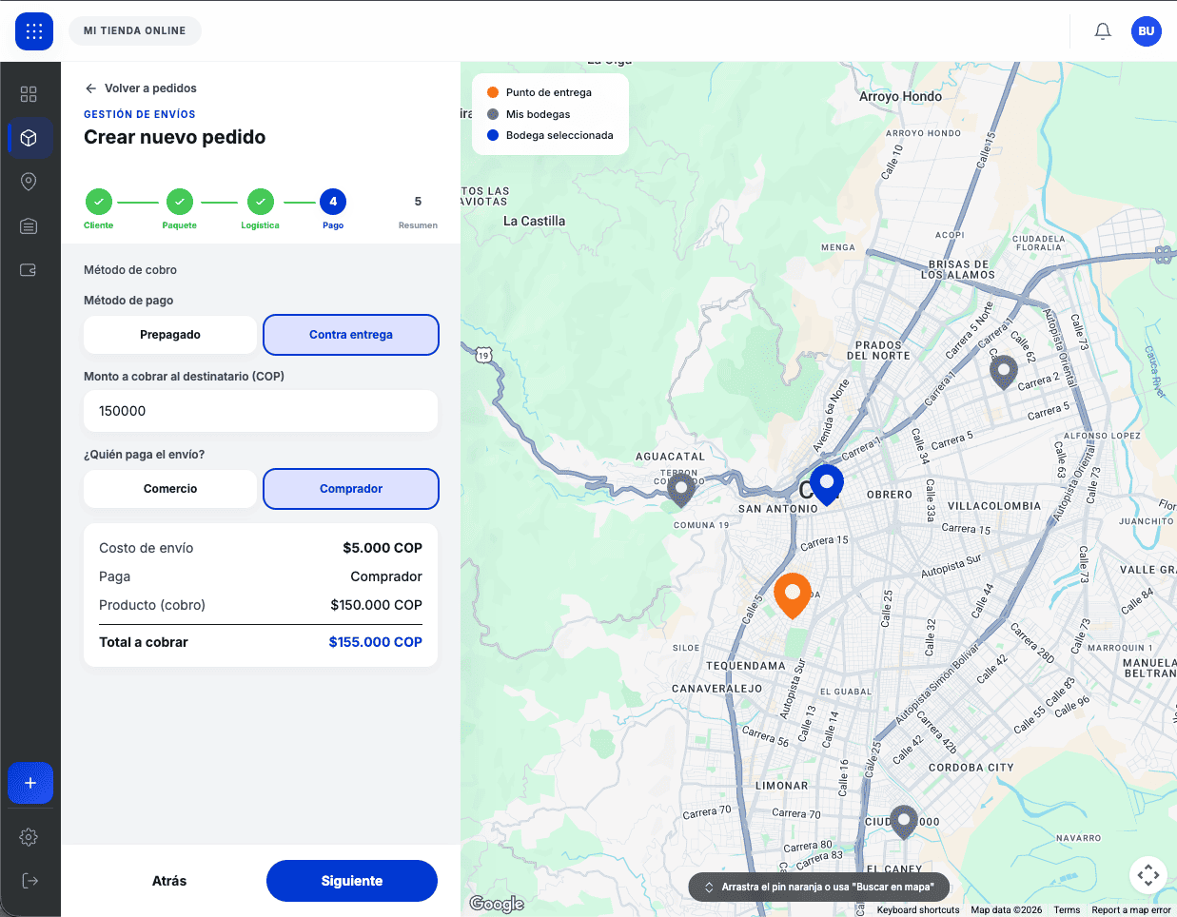Jump to the Resumen step
The width and height of the screenshot is (1177, 917).
click(418, 202)
